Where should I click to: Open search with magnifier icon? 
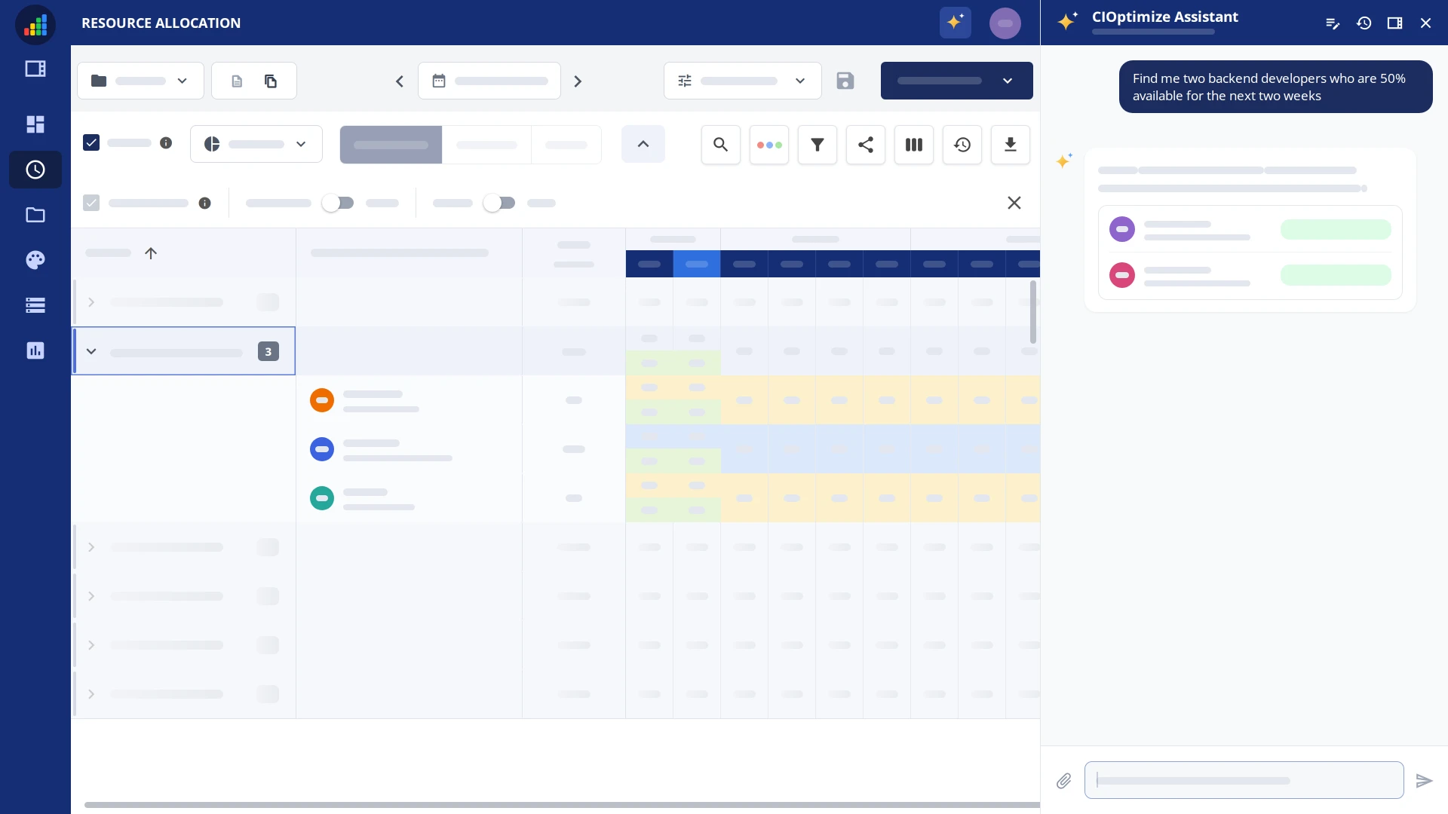[721, 145]
